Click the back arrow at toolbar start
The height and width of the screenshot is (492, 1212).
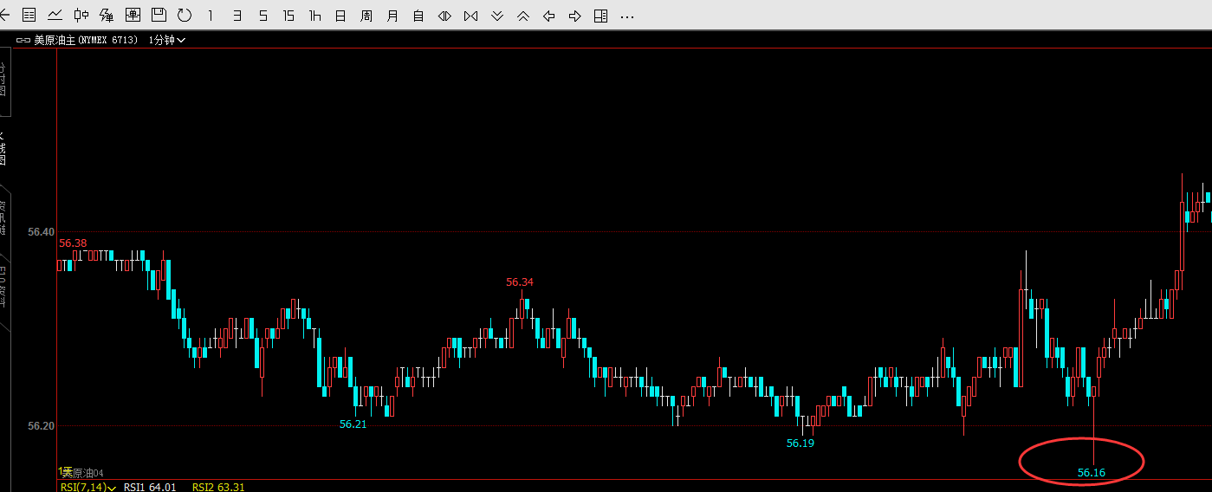point(4,16)
